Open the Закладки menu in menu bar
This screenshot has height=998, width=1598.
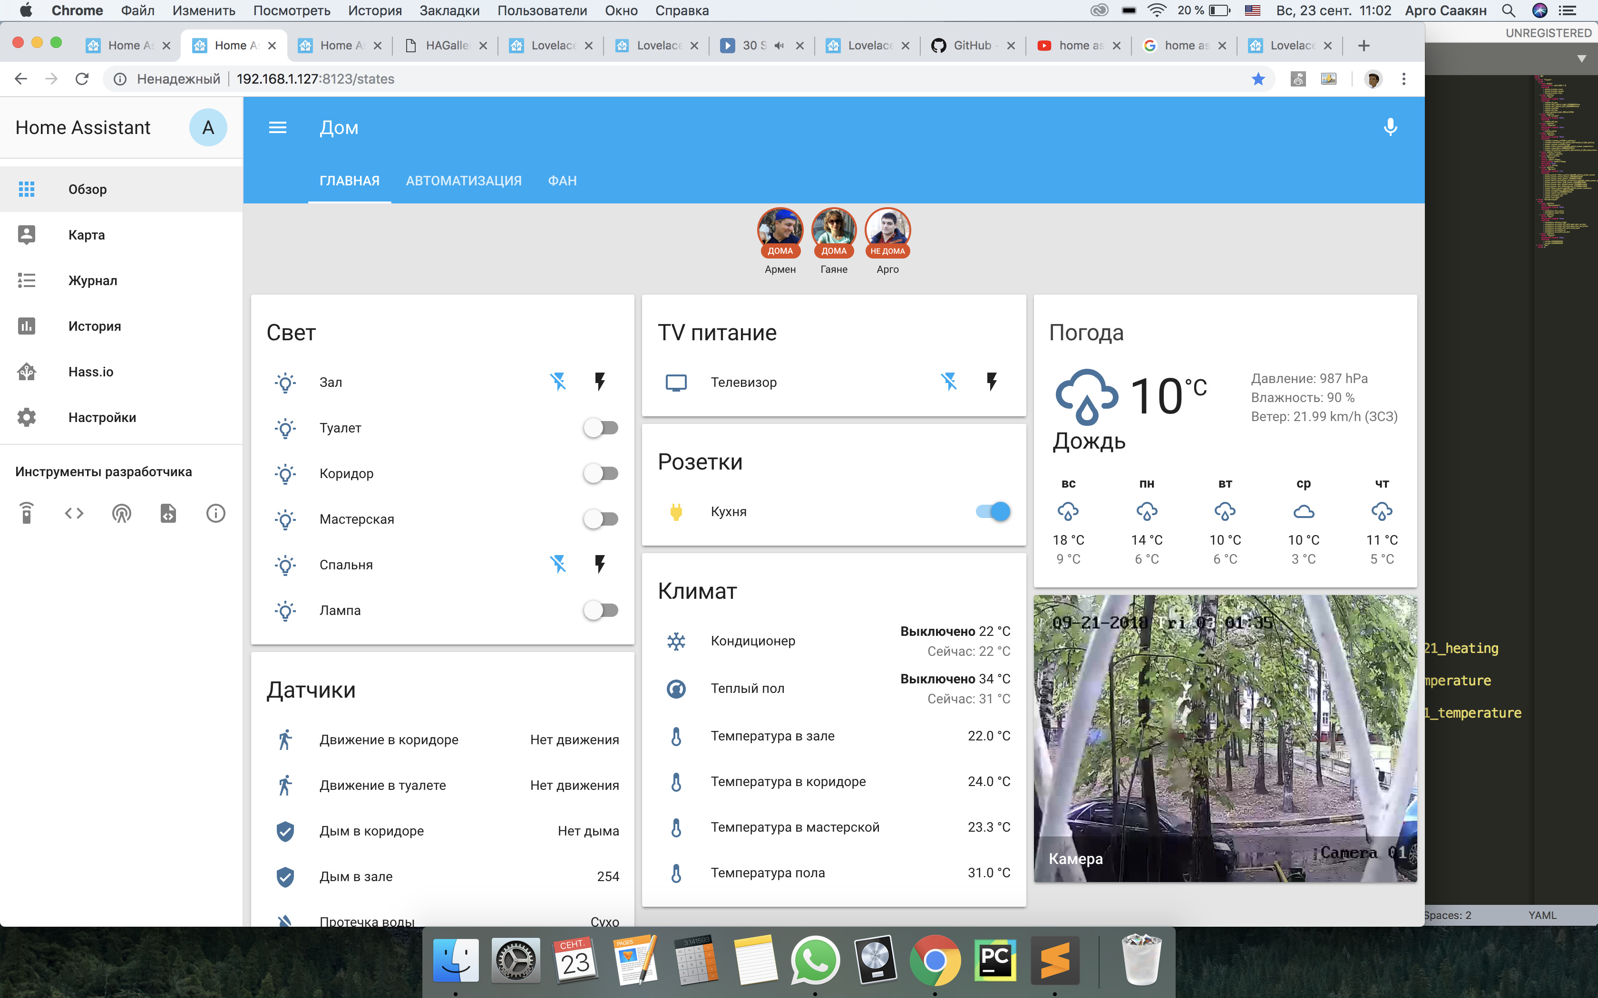(450, 10)
